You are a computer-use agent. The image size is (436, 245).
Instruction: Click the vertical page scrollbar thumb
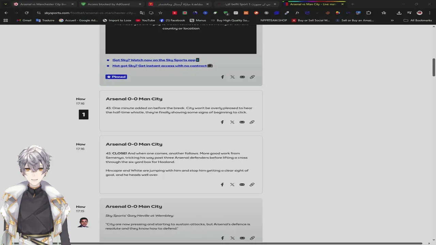coord(434,67)
